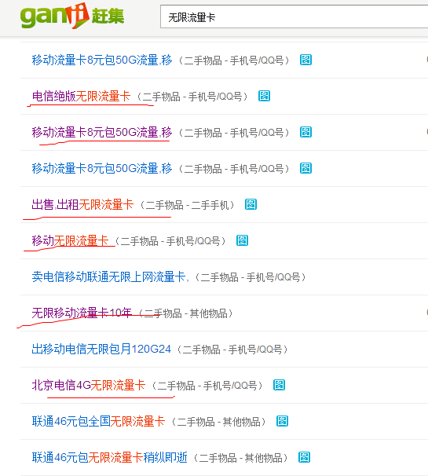Click the ganji 赶集 logo

72,16
